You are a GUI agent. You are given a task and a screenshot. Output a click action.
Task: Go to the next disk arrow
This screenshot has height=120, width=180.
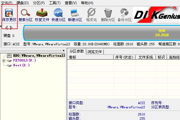(x=11, y=28)
